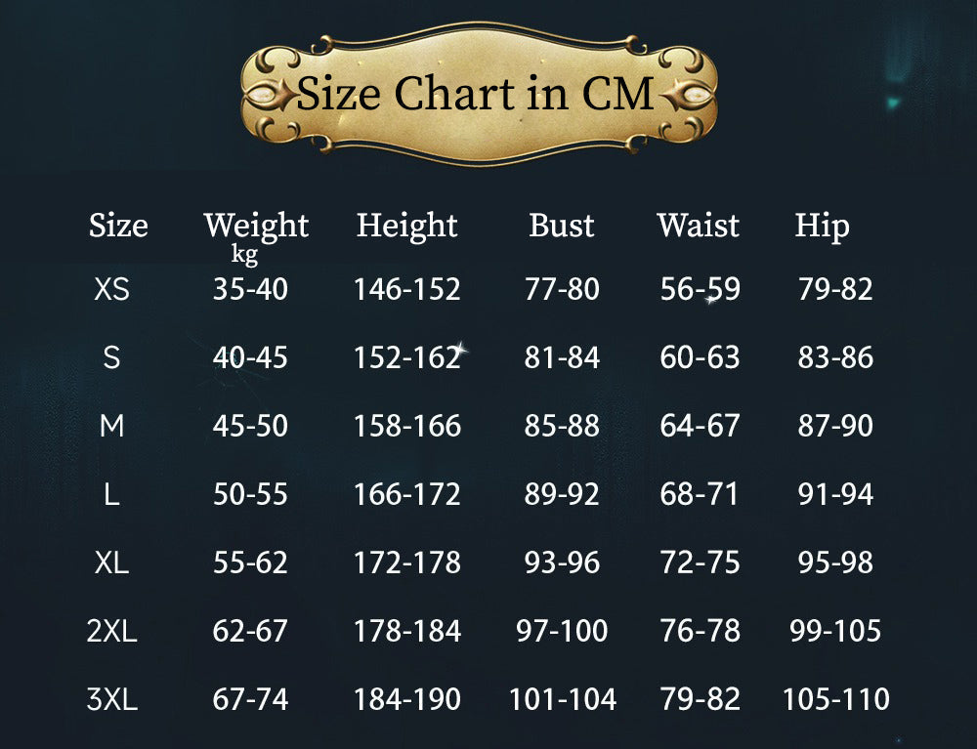The width and height of the screenshot is (977, 749).
Task: Click the 105-110 hip value
Action: [x=835, y=699]
